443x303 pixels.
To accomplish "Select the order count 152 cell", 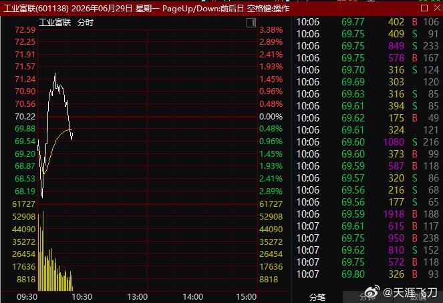I will tap(431, 250).
